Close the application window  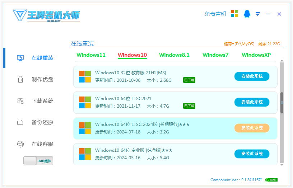(279, 14)
